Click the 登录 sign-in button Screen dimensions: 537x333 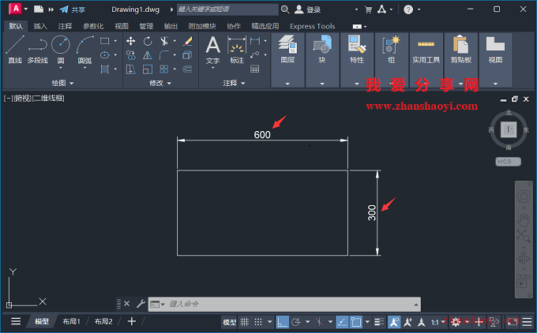click(x=308, y=9)
